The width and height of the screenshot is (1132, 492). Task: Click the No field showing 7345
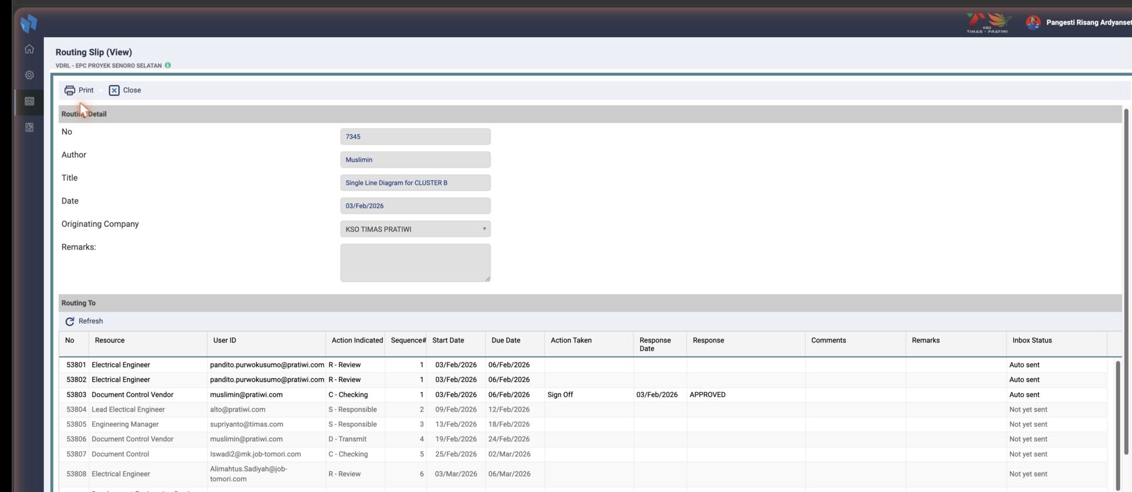[415, 136]
